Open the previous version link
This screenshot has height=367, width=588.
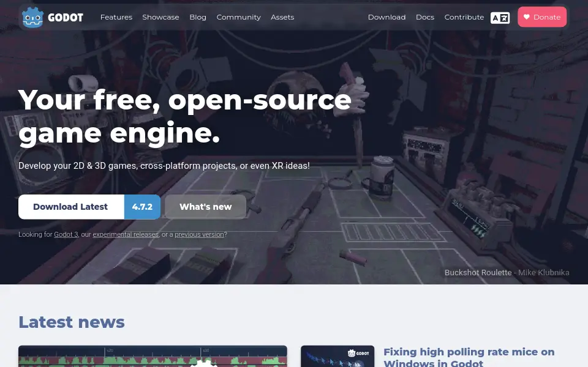click(199, 234)
